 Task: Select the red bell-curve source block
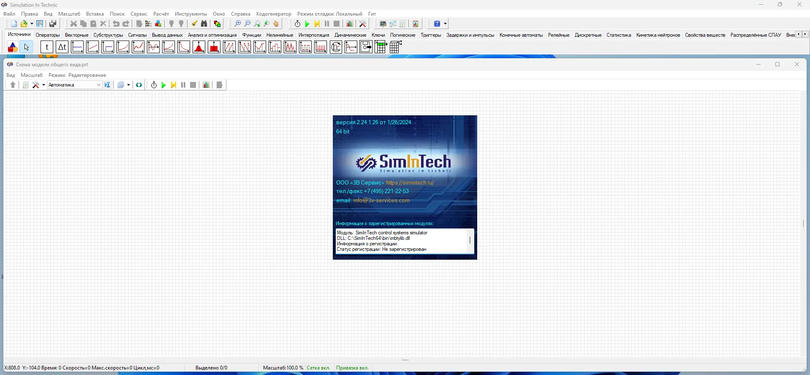[199, 47]
